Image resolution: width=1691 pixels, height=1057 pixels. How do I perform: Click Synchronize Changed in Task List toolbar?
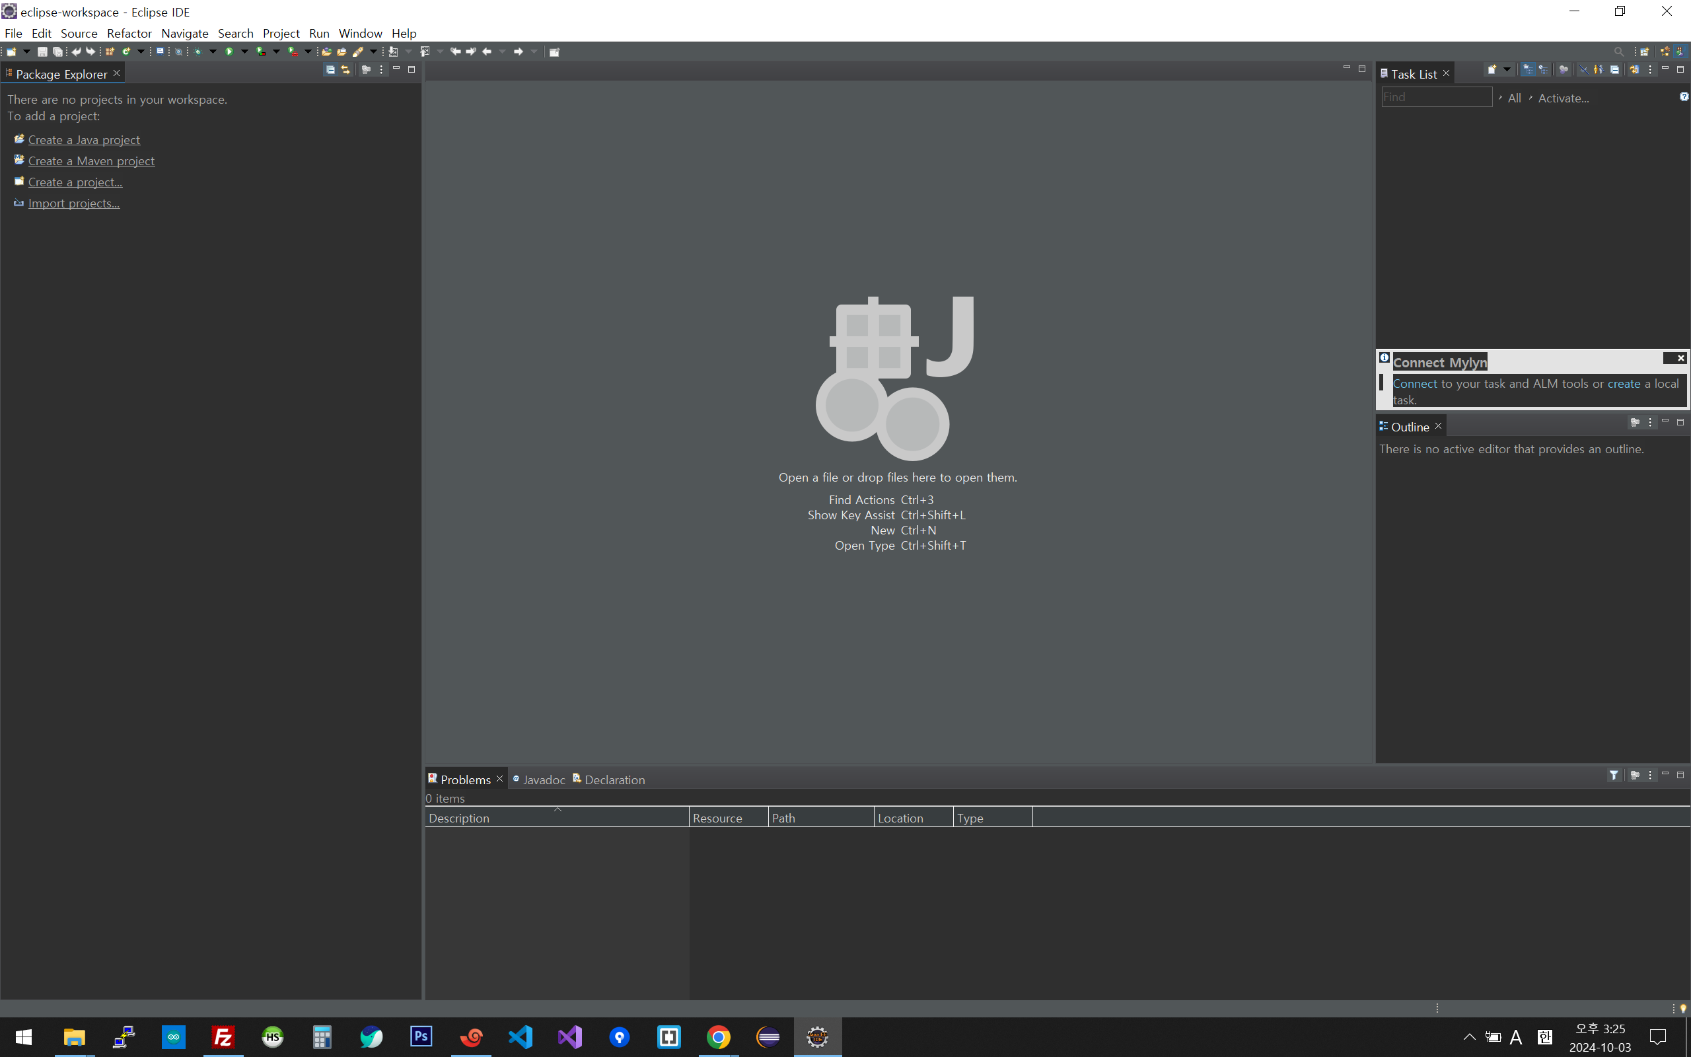(1634, 69)
